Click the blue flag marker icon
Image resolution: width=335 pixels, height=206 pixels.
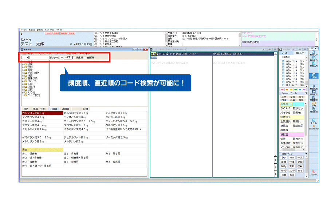point(300,89)
